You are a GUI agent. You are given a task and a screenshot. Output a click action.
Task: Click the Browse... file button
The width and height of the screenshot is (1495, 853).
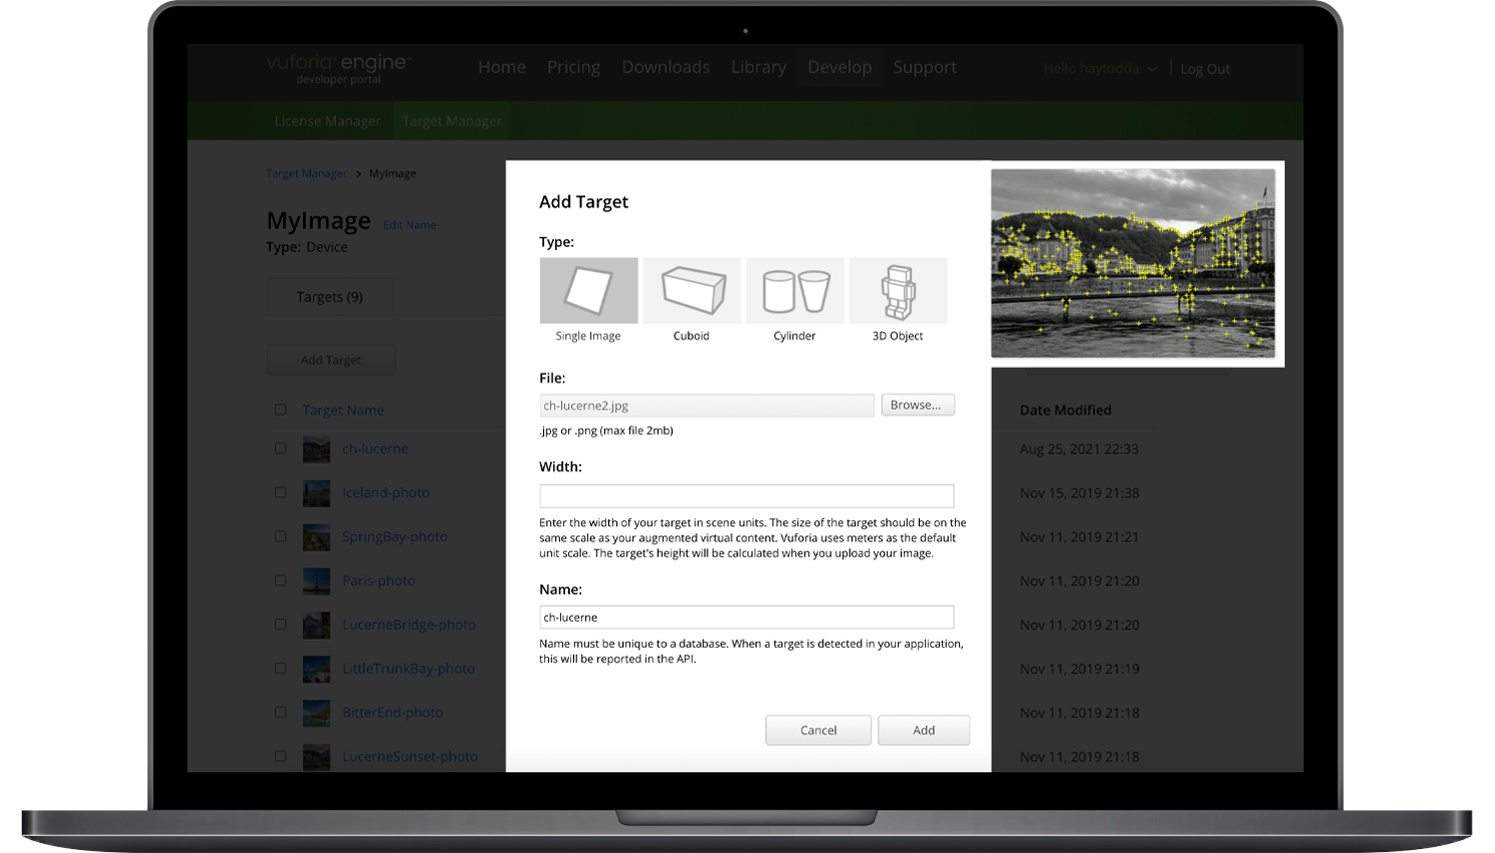tap(918, 405)
